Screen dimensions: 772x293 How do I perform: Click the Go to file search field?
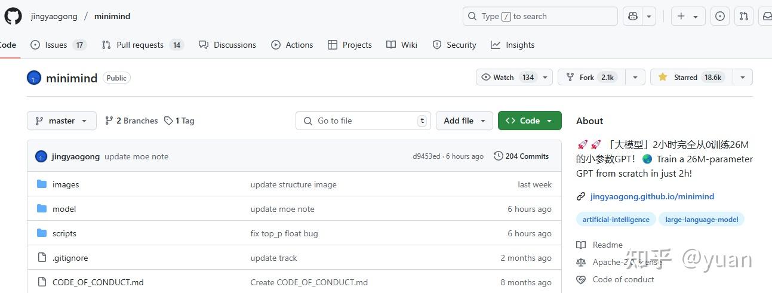[363, 121]
